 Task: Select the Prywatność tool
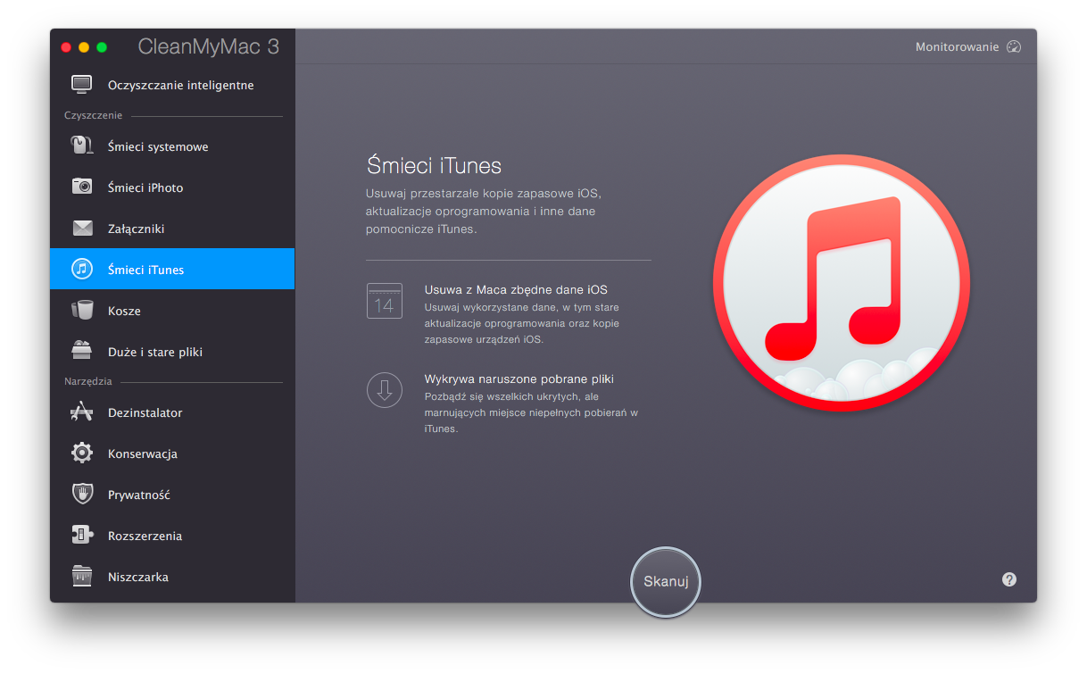pos(172,495)
